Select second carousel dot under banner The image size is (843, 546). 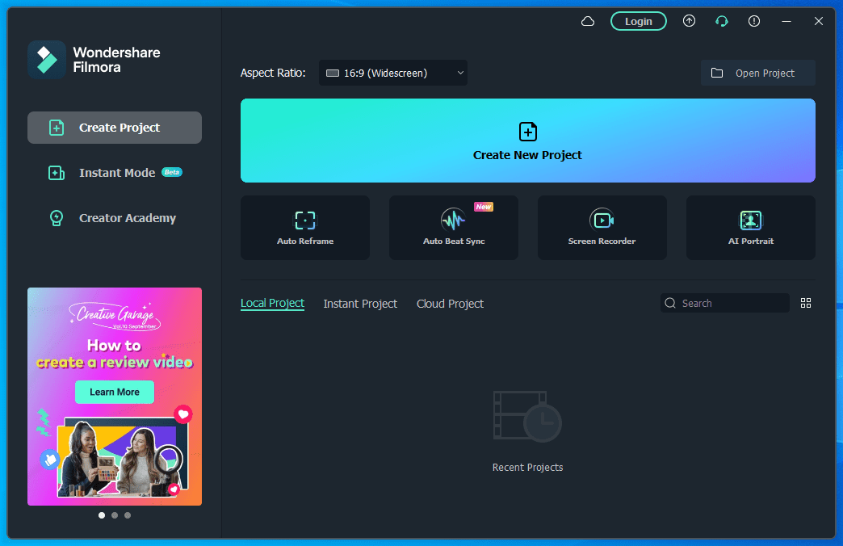(115, 515)
